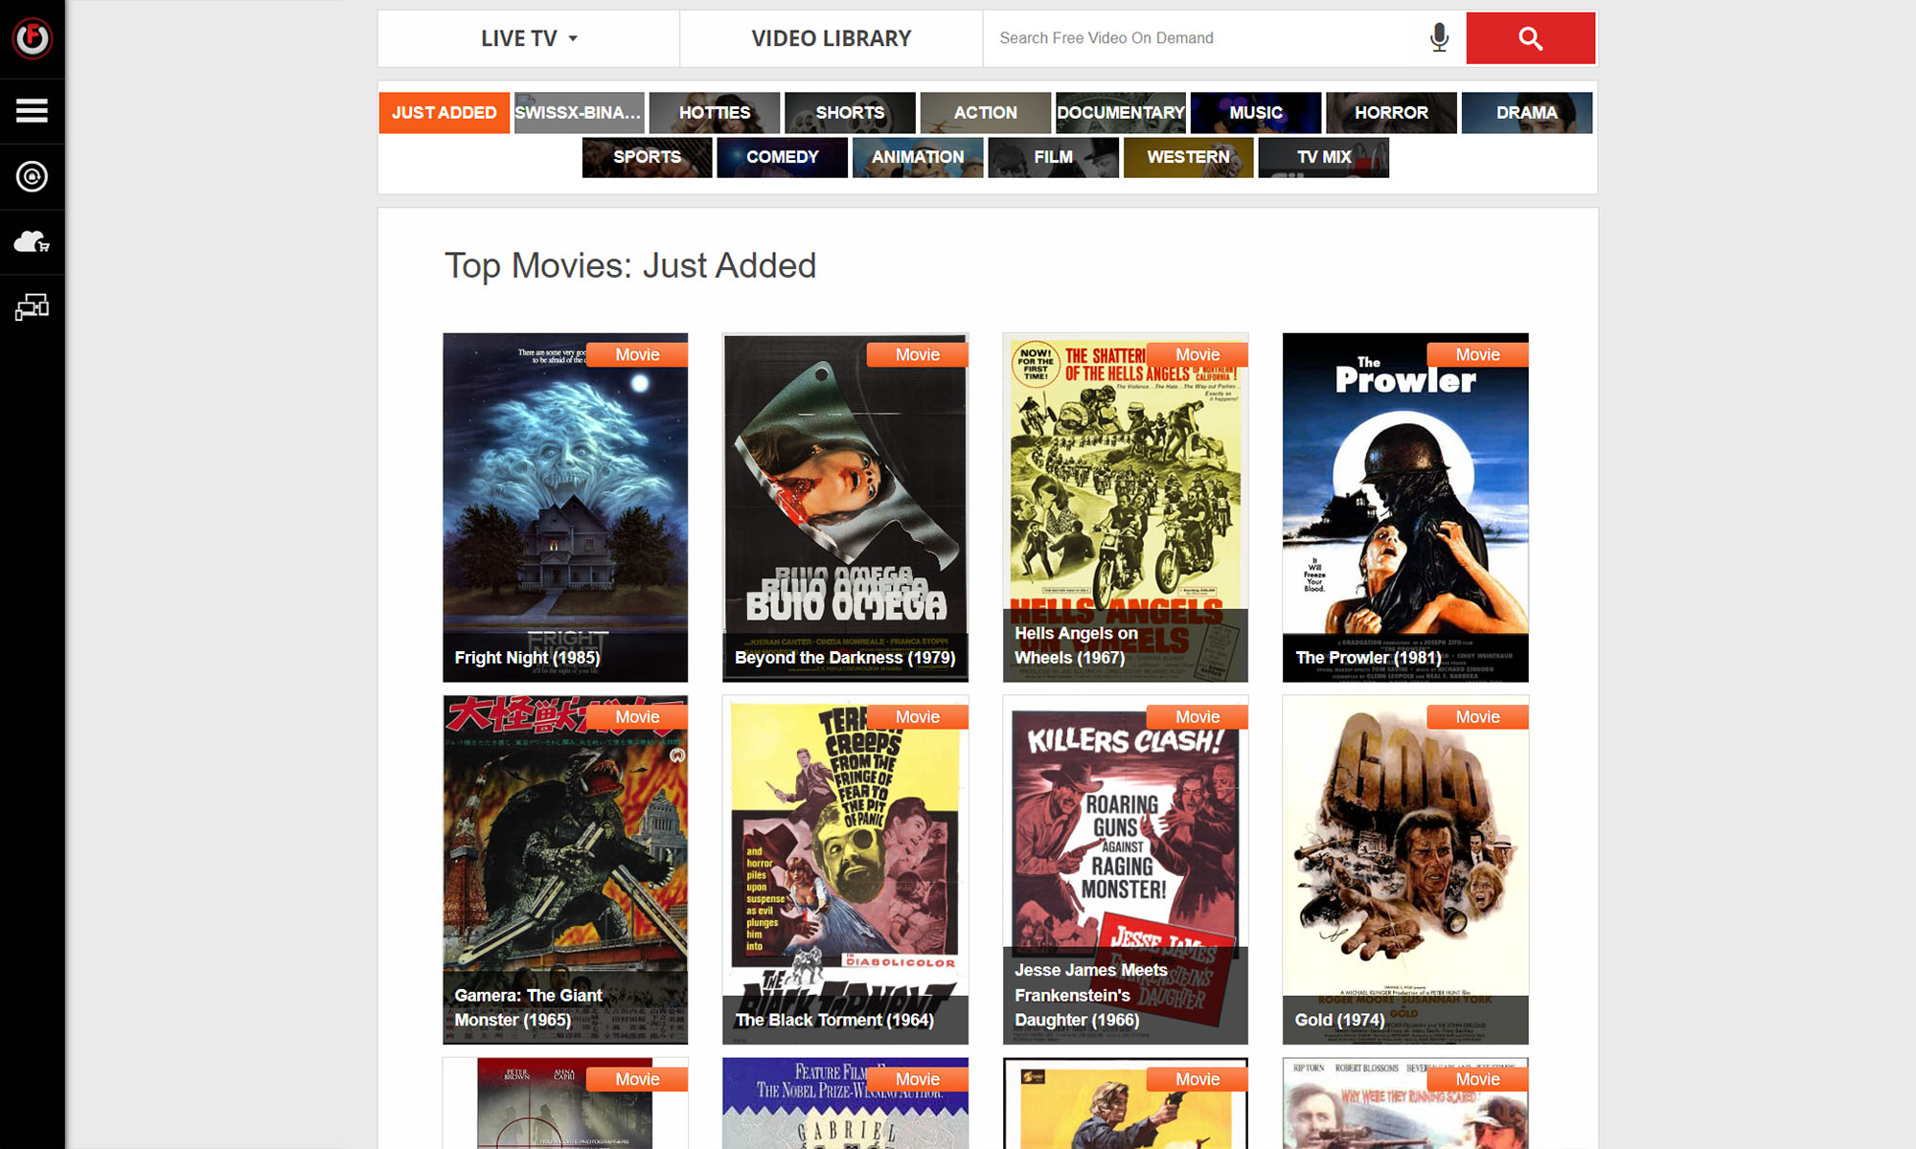Click the FilmOn logo icon
Screen dimensions: 1916x1149
click(32, 38)
